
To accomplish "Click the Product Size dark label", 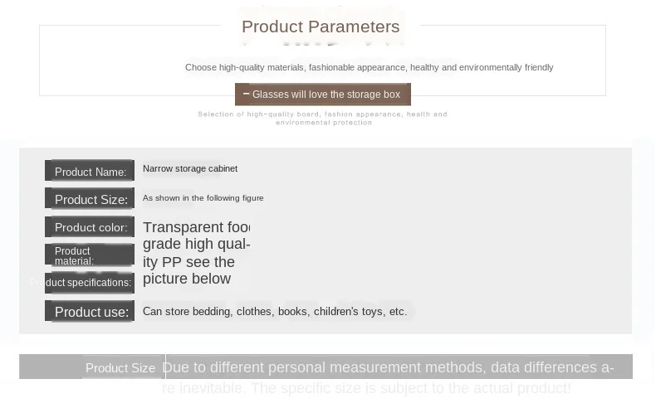I will pos(90,199).
